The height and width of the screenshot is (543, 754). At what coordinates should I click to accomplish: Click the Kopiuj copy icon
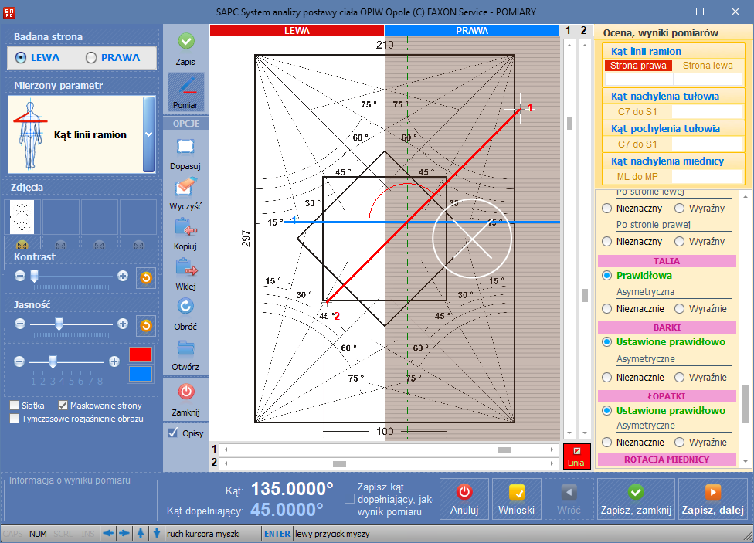(185, 229)
